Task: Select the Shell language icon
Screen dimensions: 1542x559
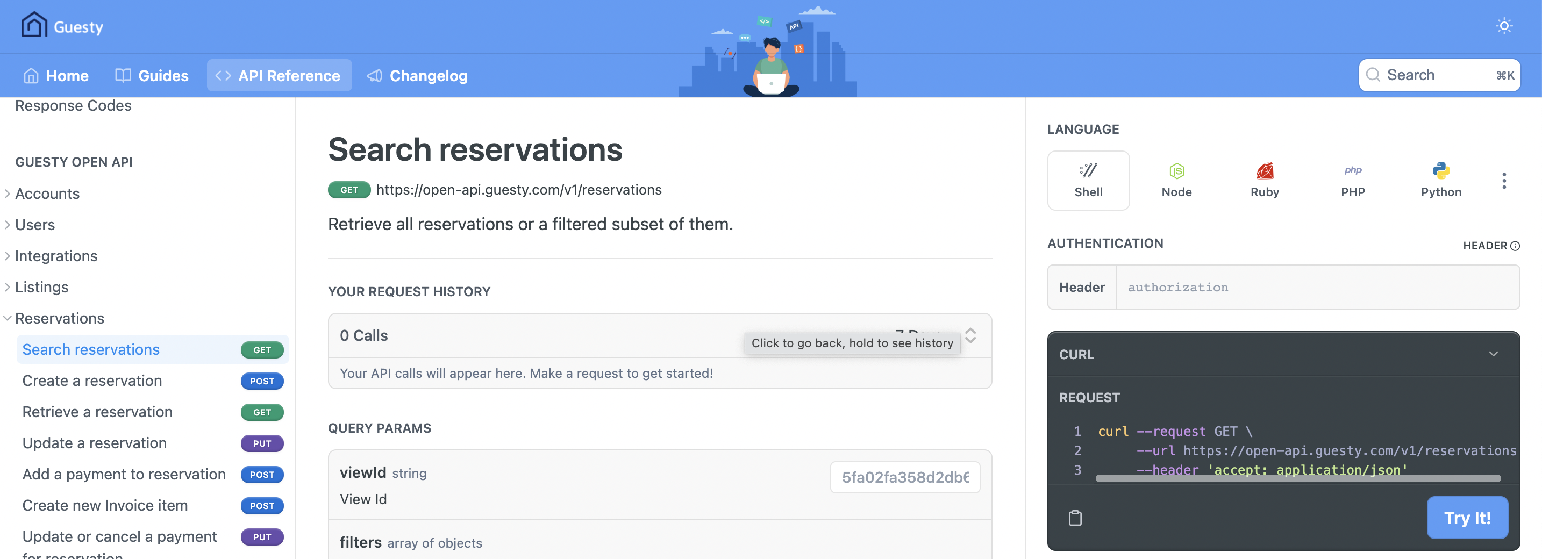Action: [1088, 180]
